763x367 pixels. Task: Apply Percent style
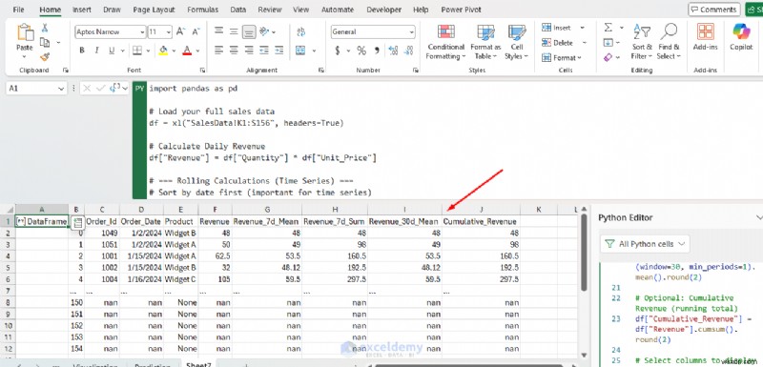361,51
